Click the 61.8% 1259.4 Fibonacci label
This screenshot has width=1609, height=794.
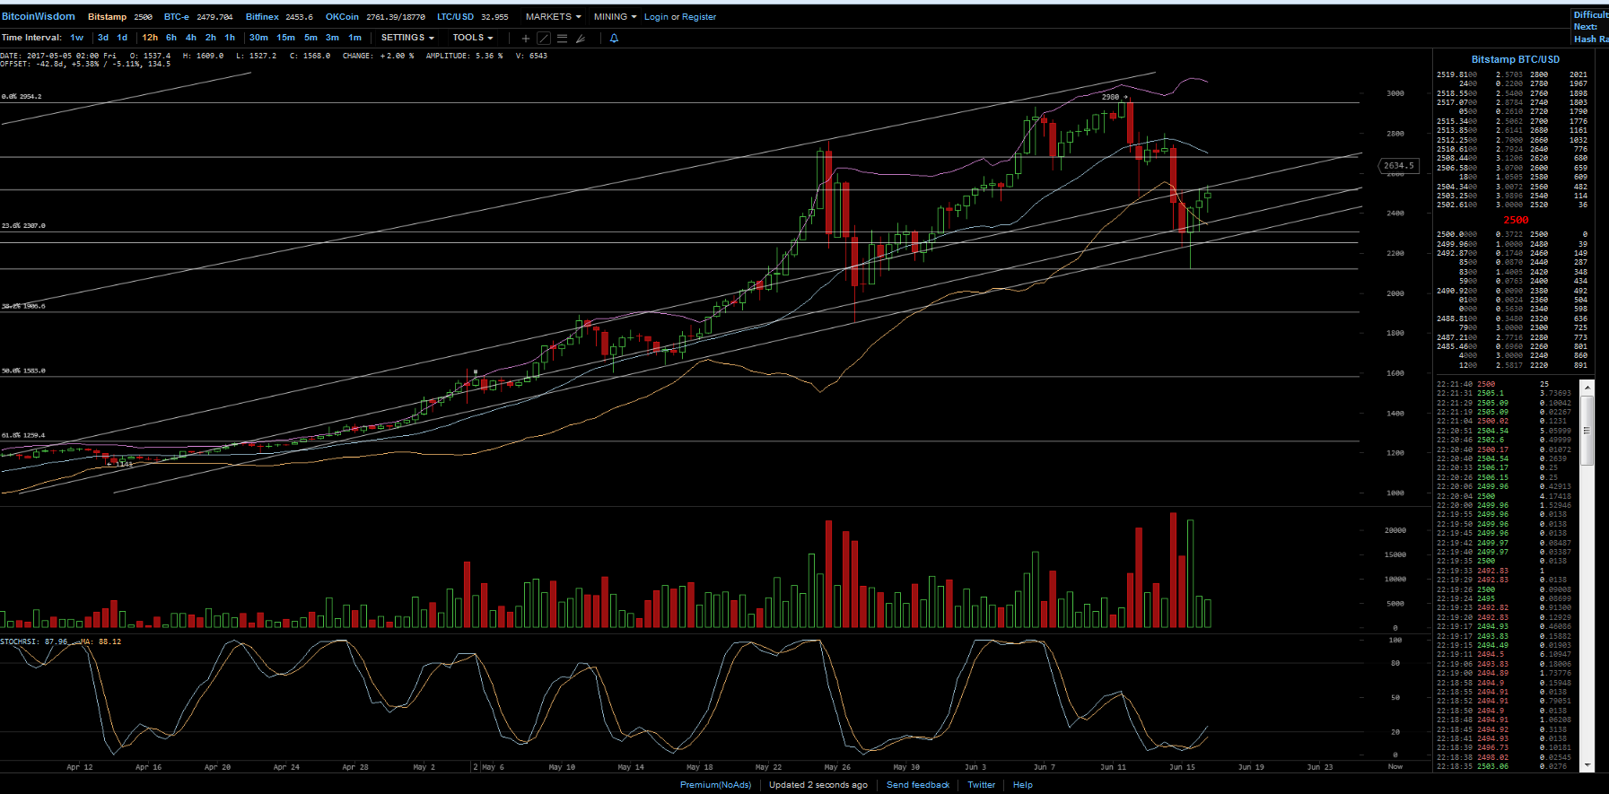click(x=23, y=435)
